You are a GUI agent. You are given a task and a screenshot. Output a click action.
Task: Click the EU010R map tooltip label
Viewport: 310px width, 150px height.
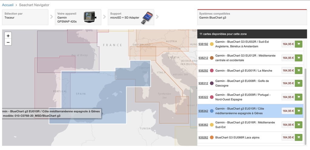coord(51,113)
